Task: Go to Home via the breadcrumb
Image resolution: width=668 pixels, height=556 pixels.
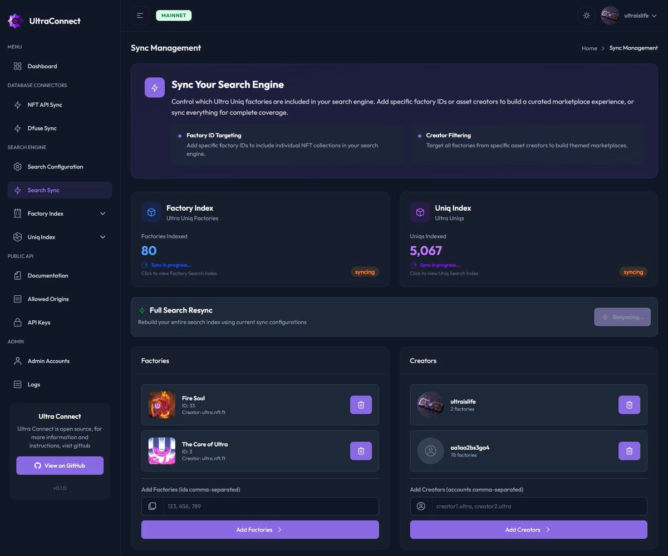Action: pyautogui.click(x=589, y=48)
